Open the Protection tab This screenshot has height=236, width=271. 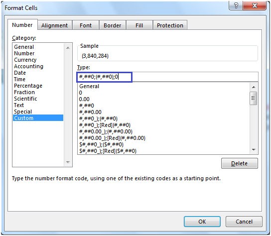coord(170,25)
